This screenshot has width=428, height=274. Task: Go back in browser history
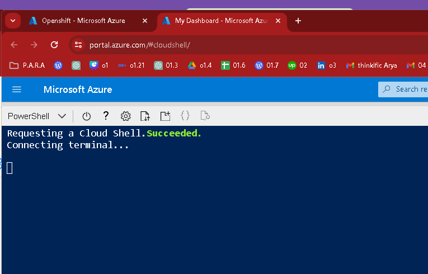click(x=14, y=45)
